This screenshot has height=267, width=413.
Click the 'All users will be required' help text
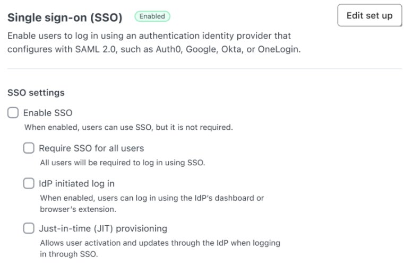122,163
